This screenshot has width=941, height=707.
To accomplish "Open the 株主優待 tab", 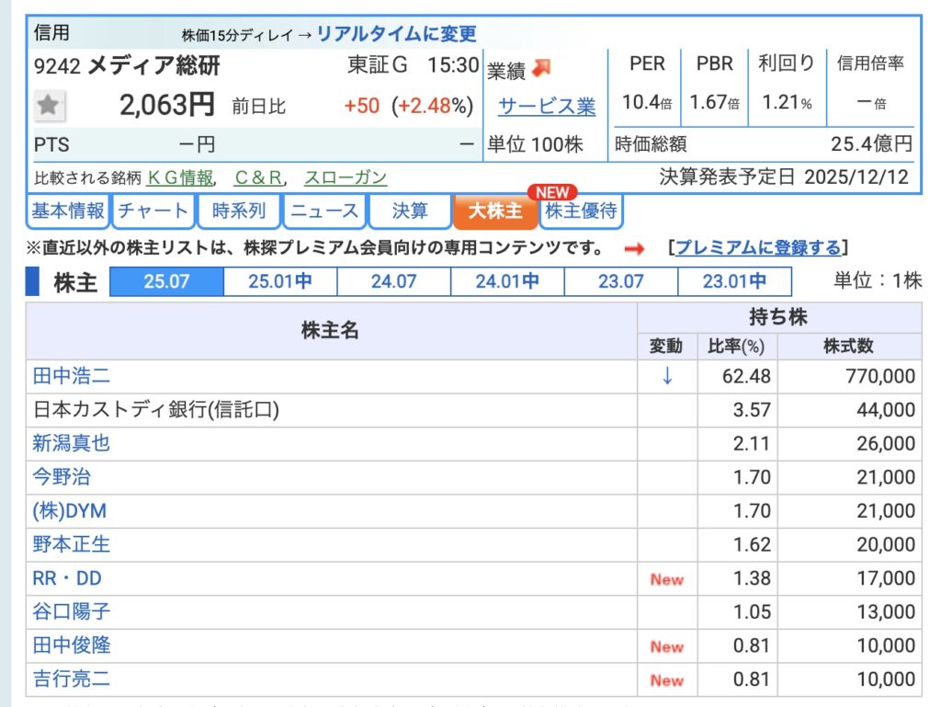I will (581, 211).
